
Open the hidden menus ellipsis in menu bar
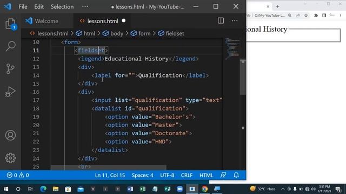pyautogui.click(x=85, y=6)
